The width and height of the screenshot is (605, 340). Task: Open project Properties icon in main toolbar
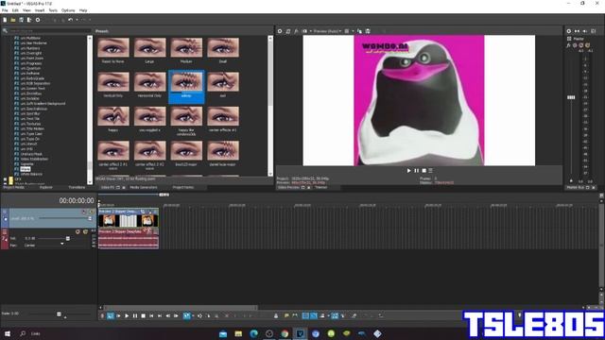tap(38, 20)
